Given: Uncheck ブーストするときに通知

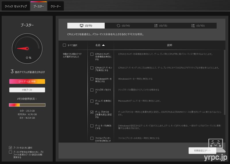Looking at the screenshot, I should (10, 148).
